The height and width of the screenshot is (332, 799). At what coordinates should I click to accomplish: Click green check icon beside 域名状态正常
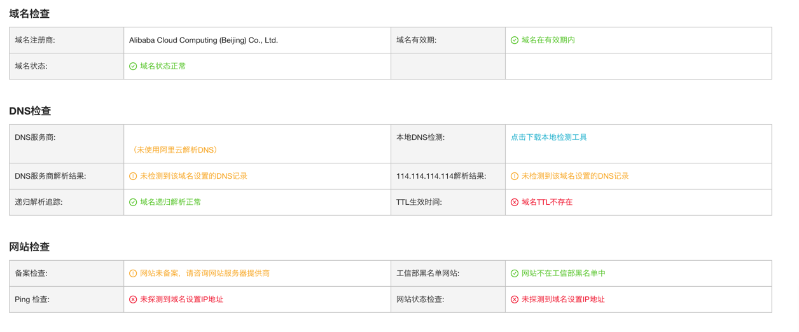pyautogui.click(x=133, y=66)
